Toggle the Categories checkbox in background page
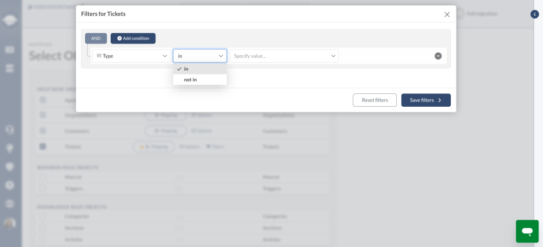This screenshot has height=247, width=543. [x=42, y=216]
